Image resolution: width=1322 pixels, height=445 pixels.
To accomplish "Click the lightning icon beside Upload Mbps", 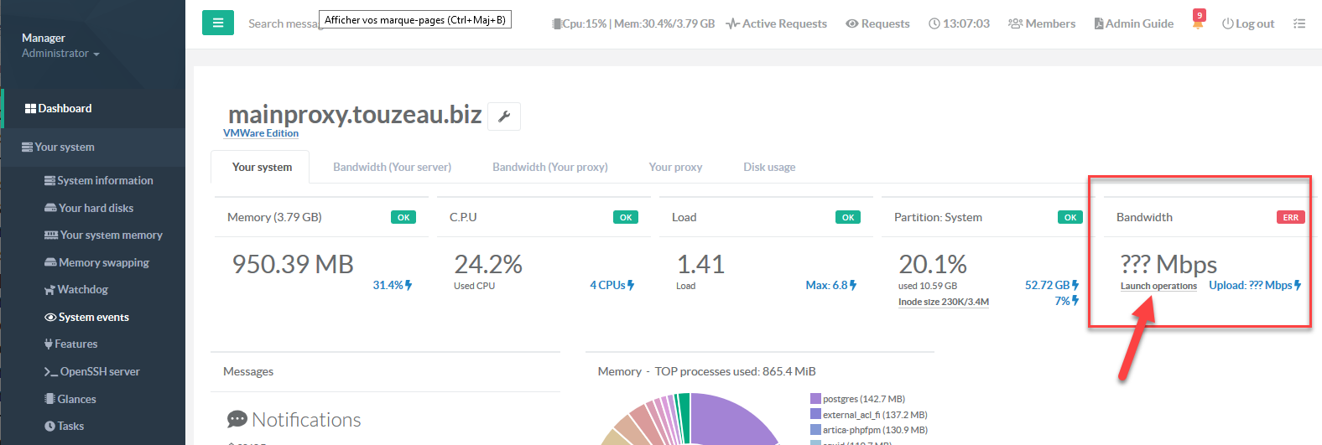I will [x=1298, y=285].
